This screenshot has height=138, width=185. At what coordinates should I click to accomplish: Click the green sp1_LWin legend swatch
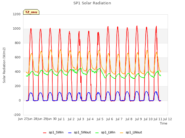pyautogui.click(x=97, y=133)
